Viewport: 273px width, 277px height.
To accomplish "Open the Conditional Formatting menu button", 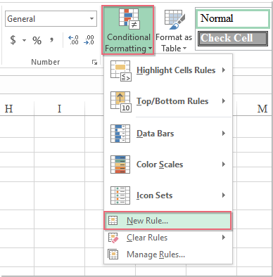I will [x=128, y=30].
